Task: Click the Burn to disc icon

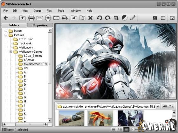Action: click(48, 18)
